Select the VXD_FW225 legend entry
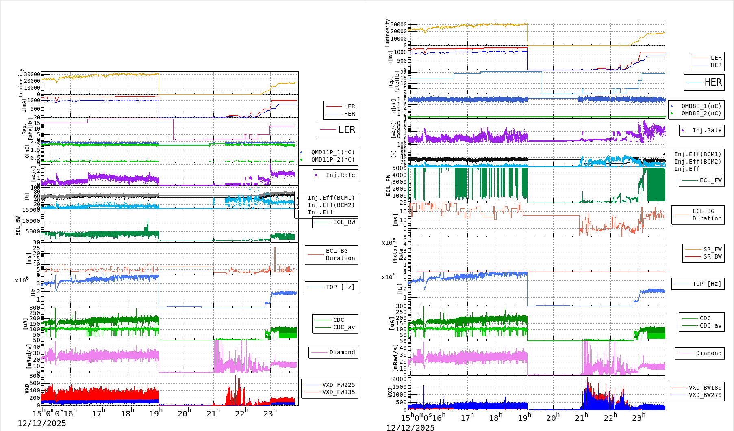 coord(338,385)
